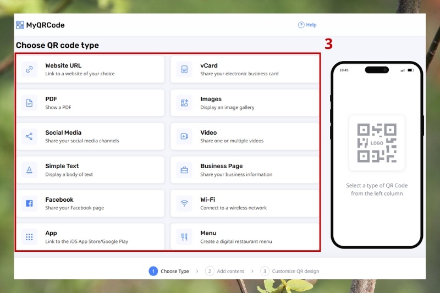
Task: Click the Business Page title
Action: tap(222, 166)
